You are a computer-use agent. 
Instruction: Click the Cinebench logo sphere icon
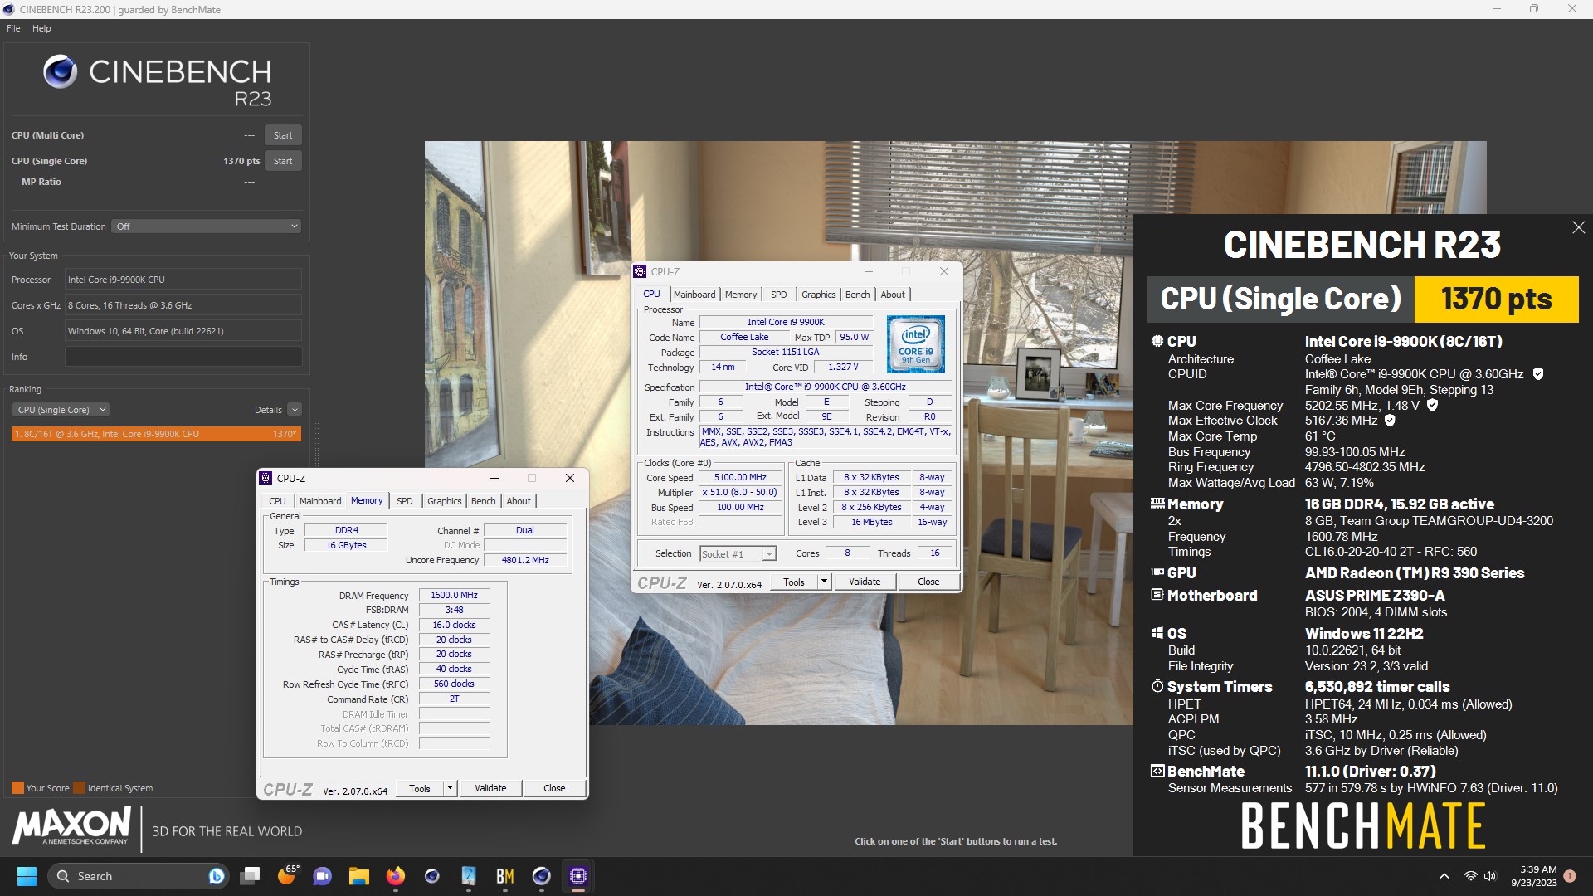pos(61,72)
